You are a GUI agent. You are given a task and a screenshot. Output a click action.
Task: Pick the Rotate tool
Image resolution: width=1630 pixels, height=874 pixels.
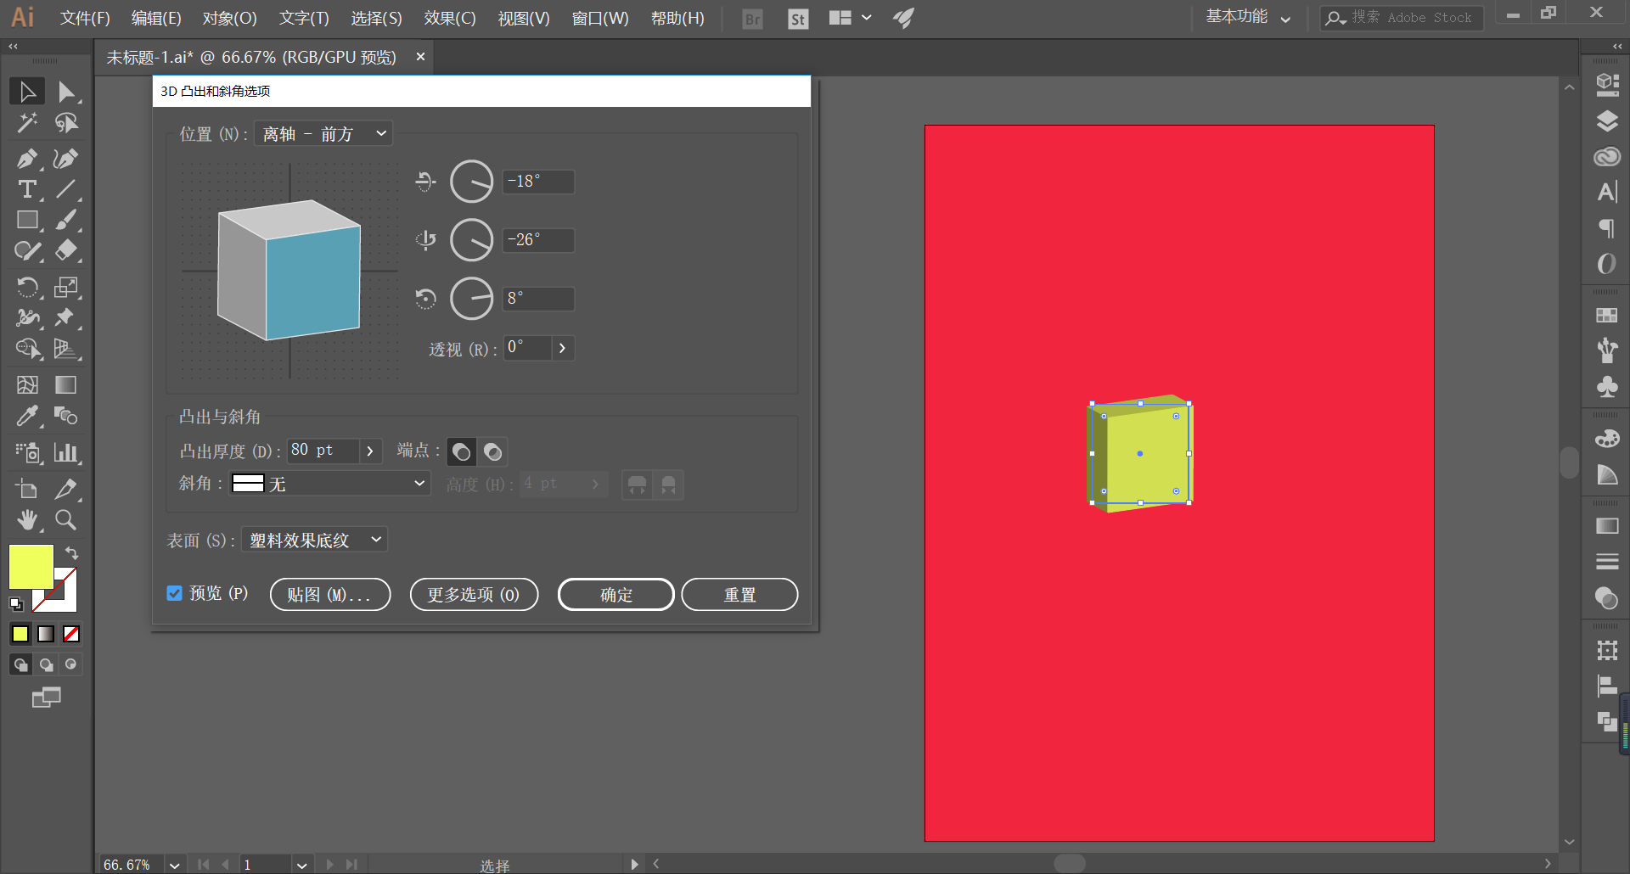pyautogui.click(x=27, y=288)
